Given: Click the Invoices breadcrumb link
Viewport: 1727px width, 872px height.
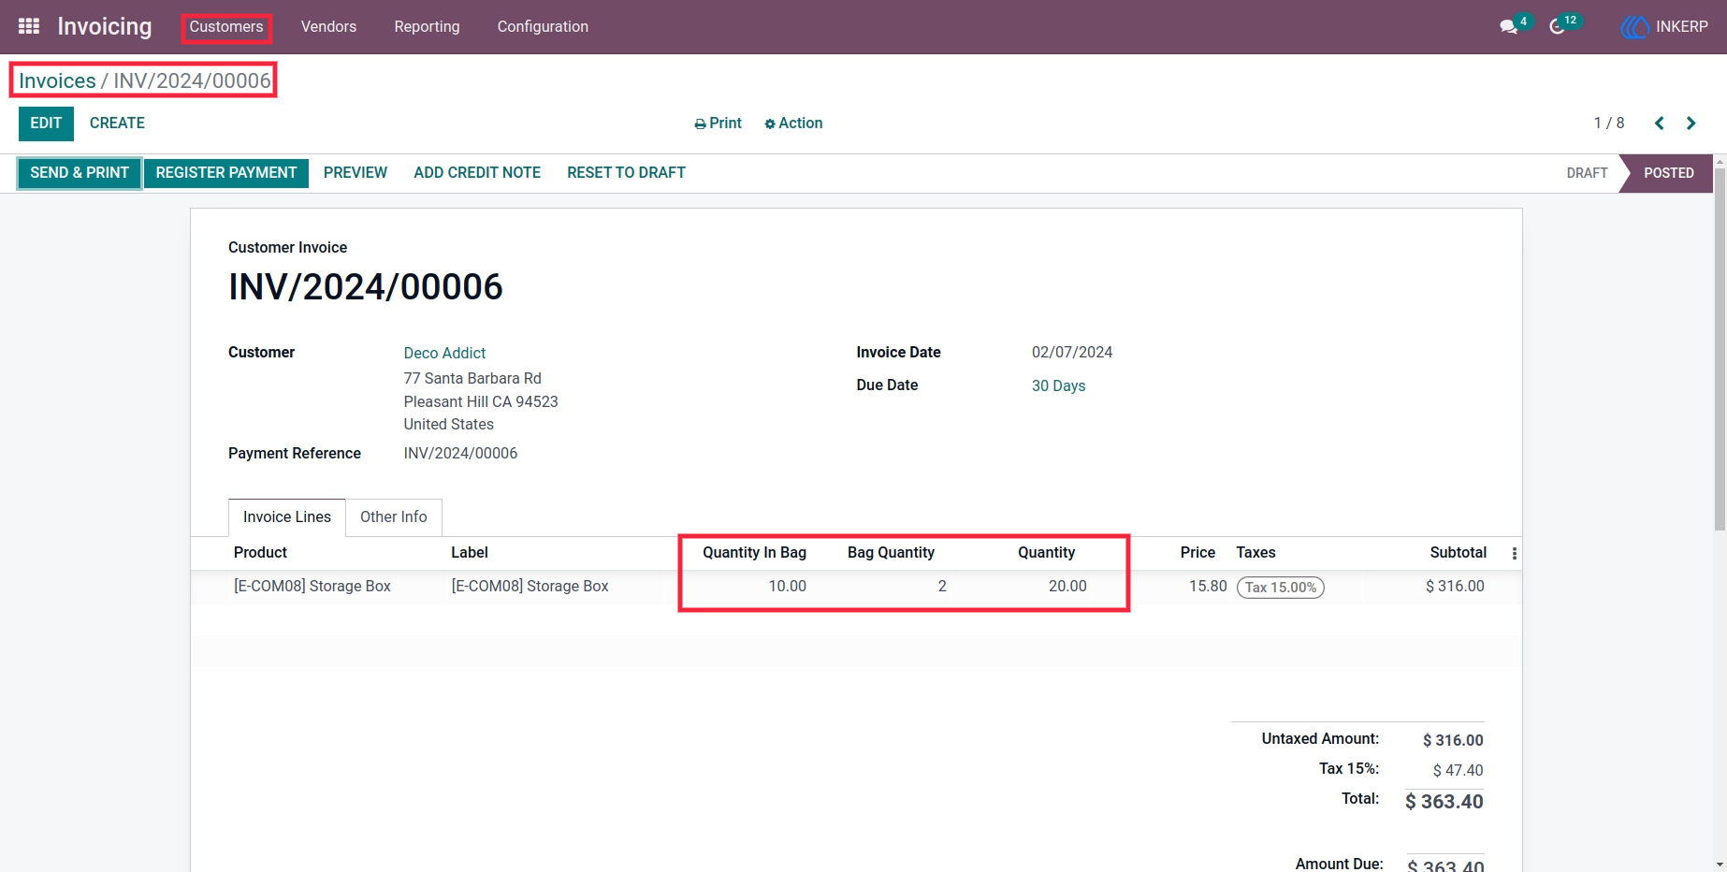Looking at the screenshot, I should [57, 81].
